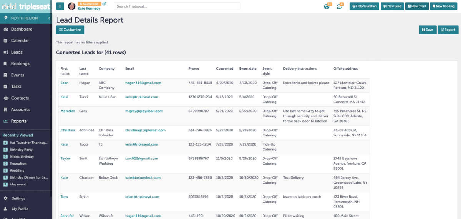Open the chat messages icon

[x=340, y=7]
